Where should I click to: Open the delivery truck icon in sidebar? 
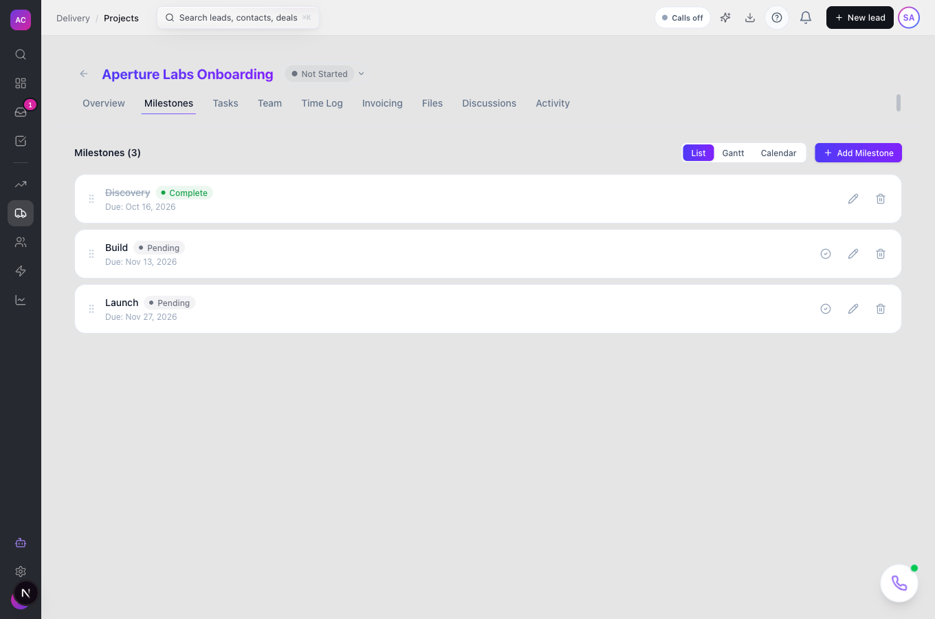(21, 213)
